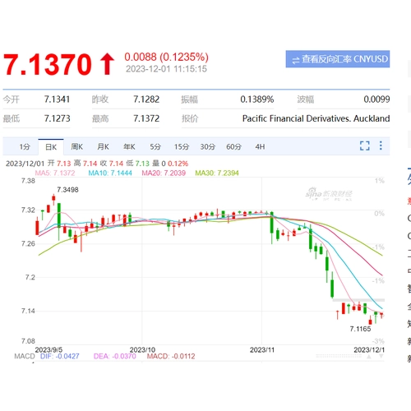Click the chart high label 7.3498
Viewport: 411px width, 411px height.
67,190
